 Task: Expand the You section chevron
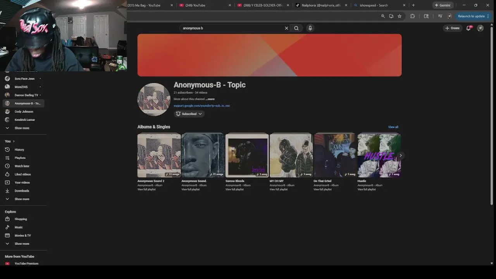14,141
